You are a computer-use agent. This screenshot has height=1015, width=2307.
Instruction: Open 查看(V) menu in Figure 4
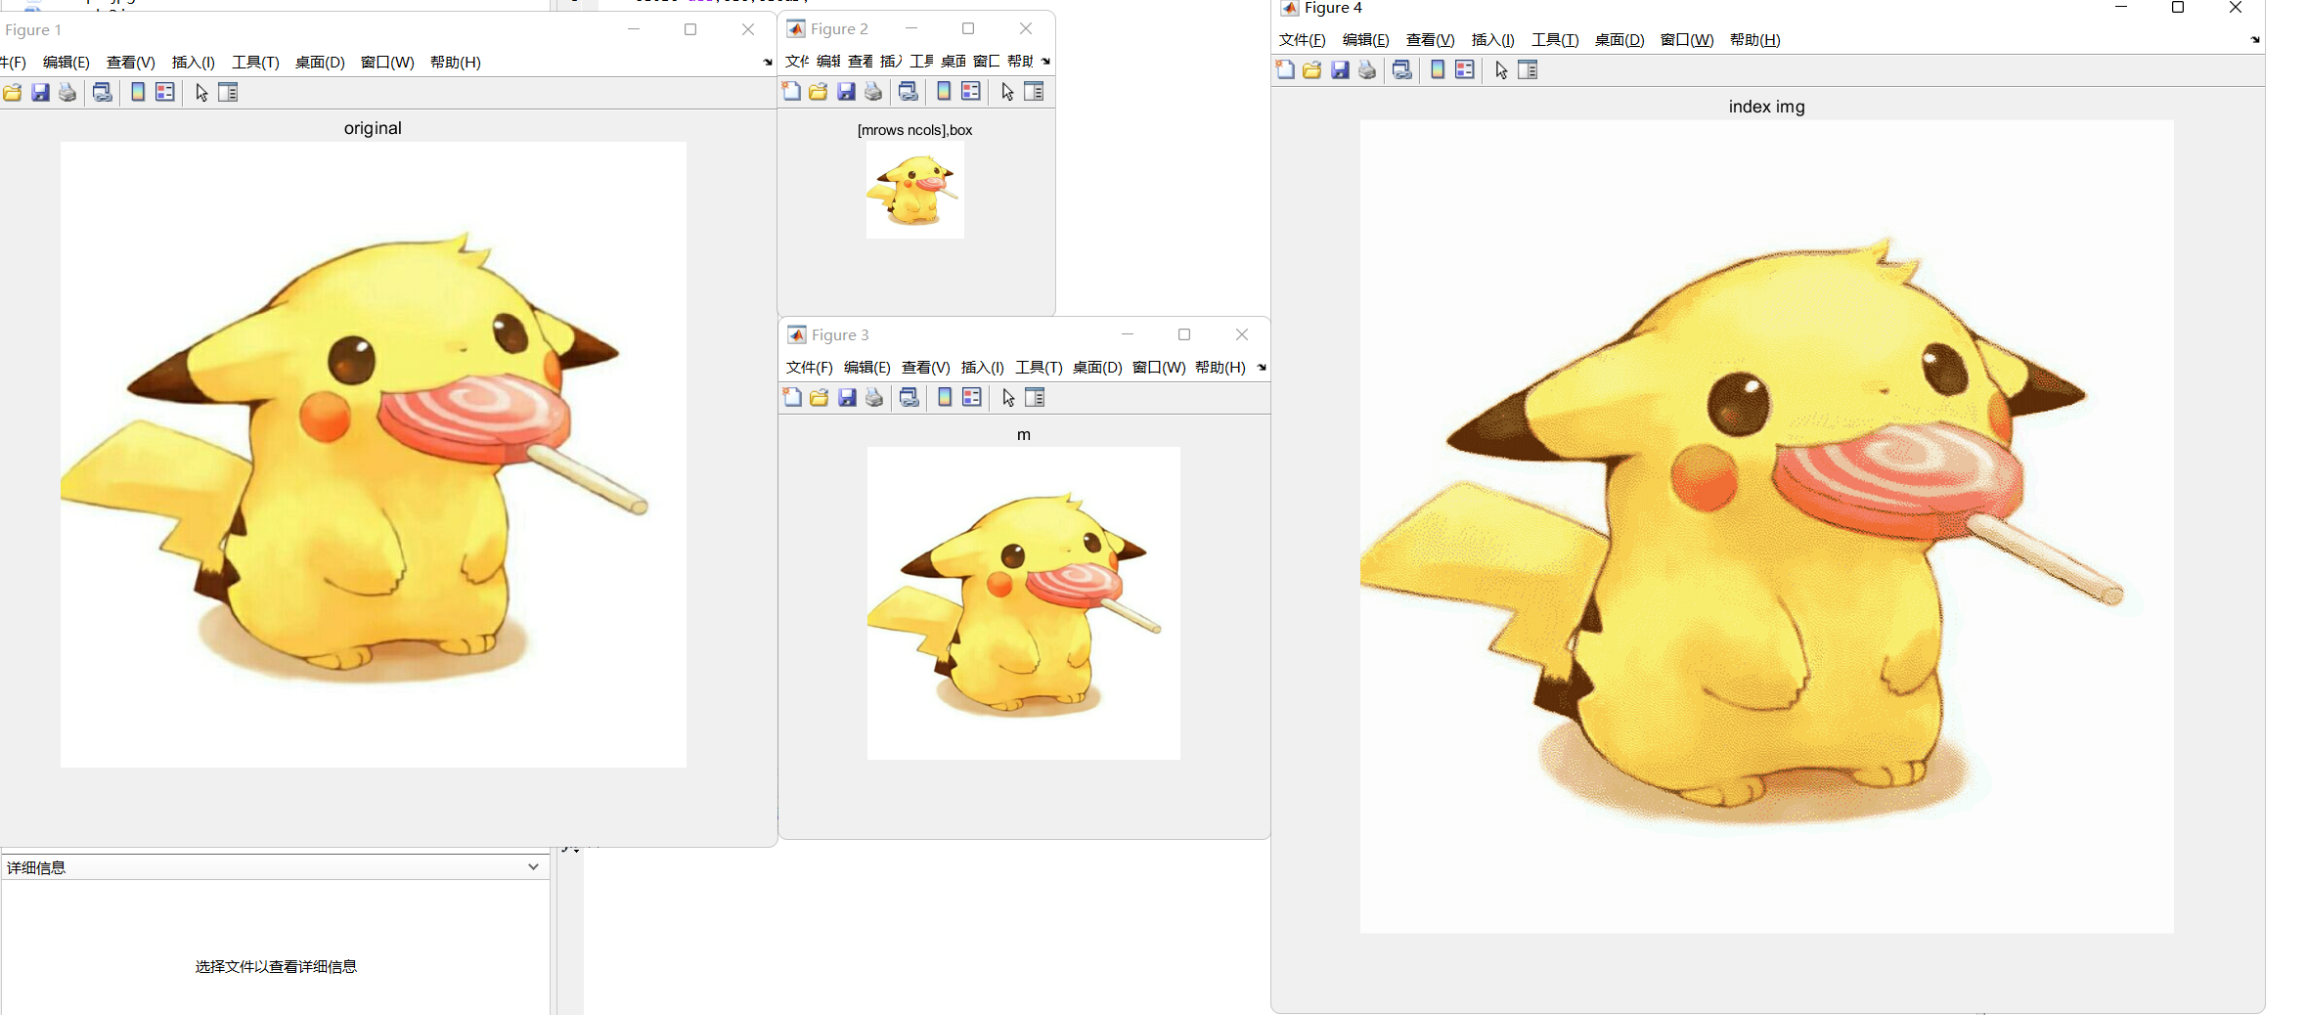tap(1431, 40)
